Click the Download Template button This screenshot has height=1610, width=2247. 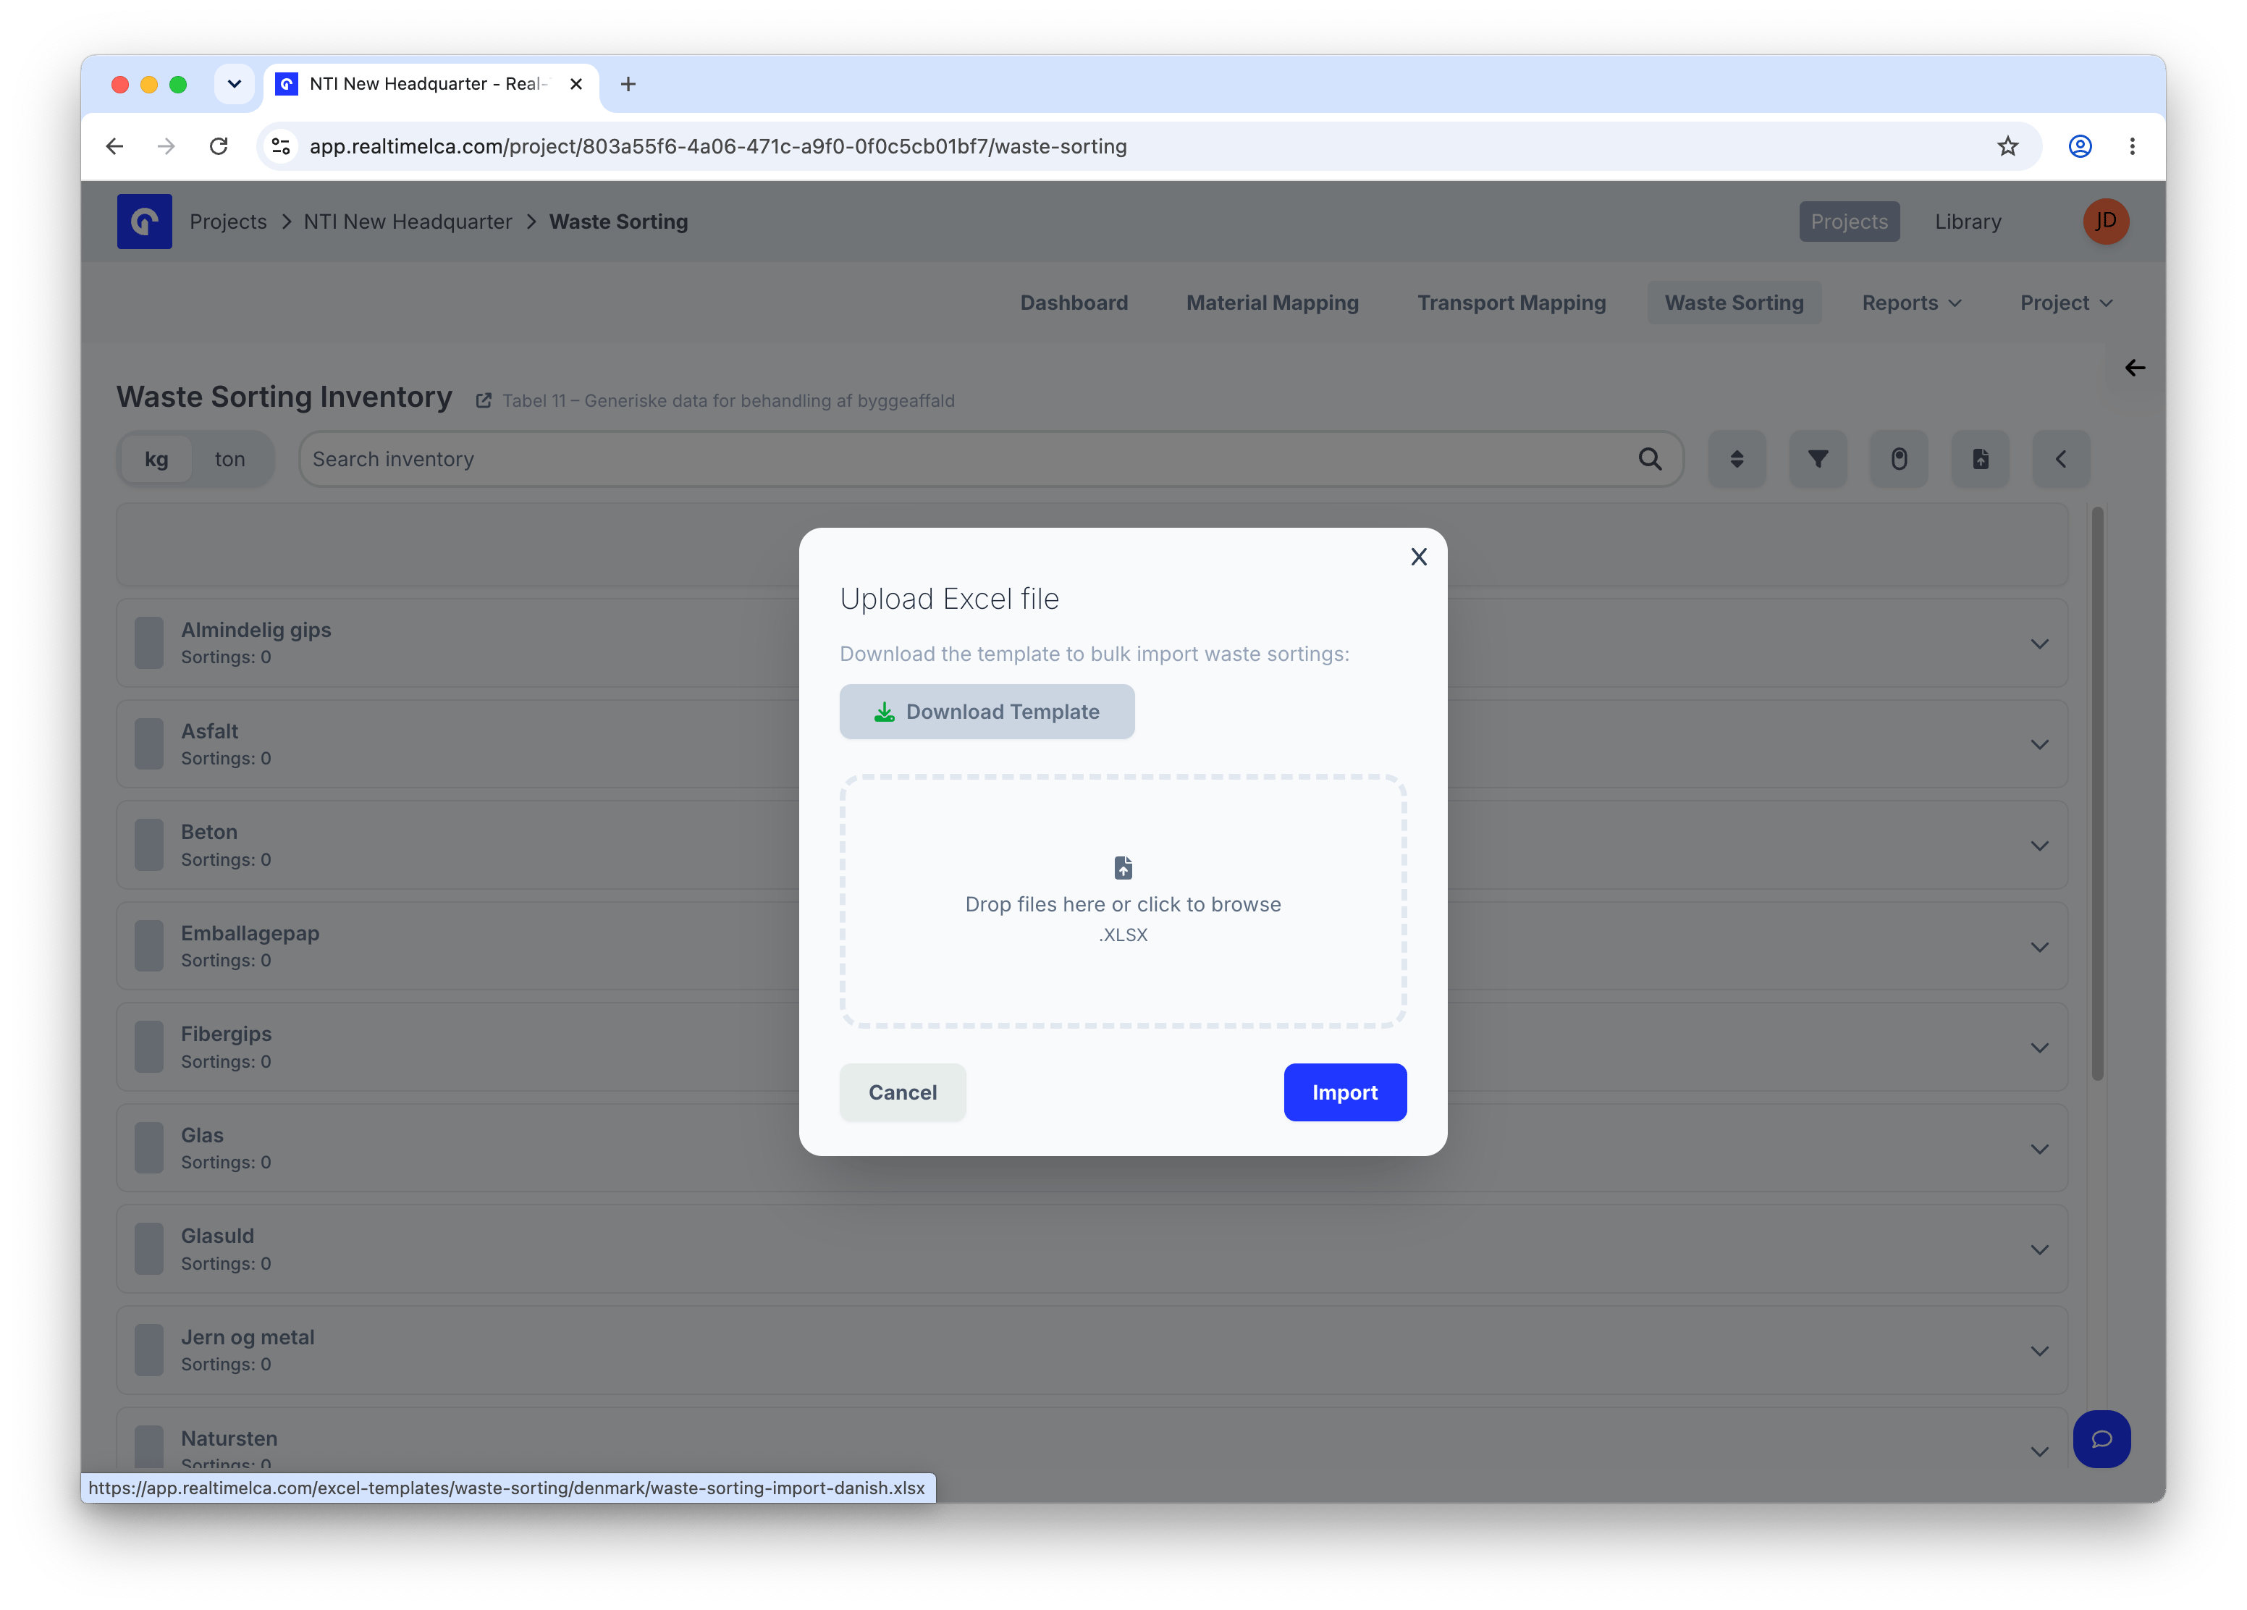coord(987,712)
